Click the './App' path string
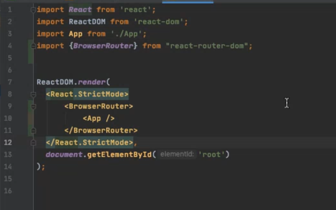The height and width of the screenshot is (210, 336). [x=126, y=34]
